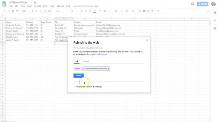Click the Share button

(203, 4)
